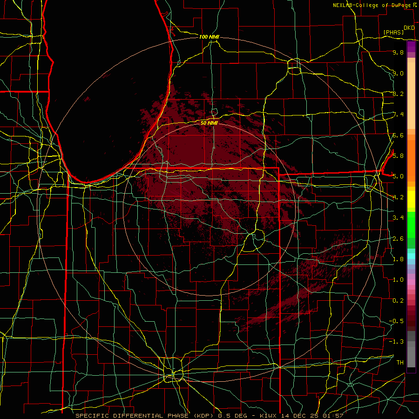Image resolution: width=419 pixels, height=419 pixels.
Task: Select the 1.8 value on color scale
Action: [398, 259]
